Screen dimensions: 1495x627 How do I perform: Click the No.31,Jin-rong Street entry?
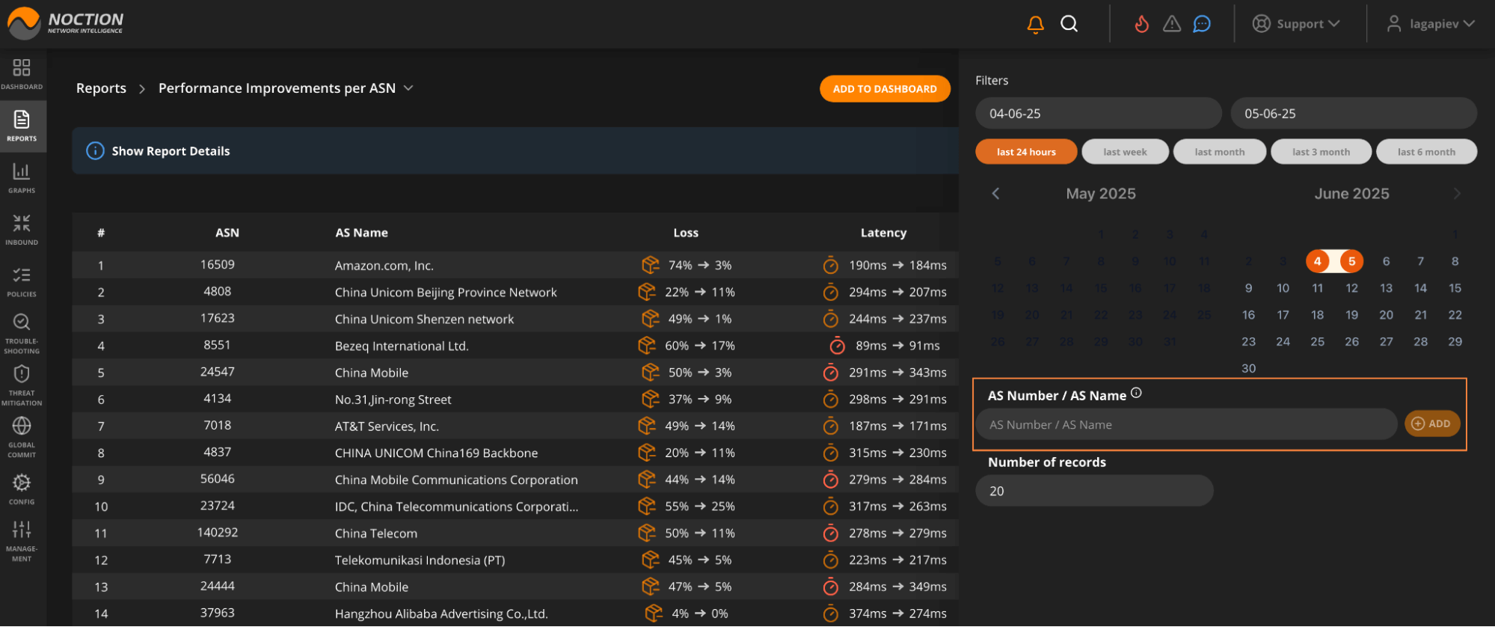pyautogui.click(x=393, y=400)
